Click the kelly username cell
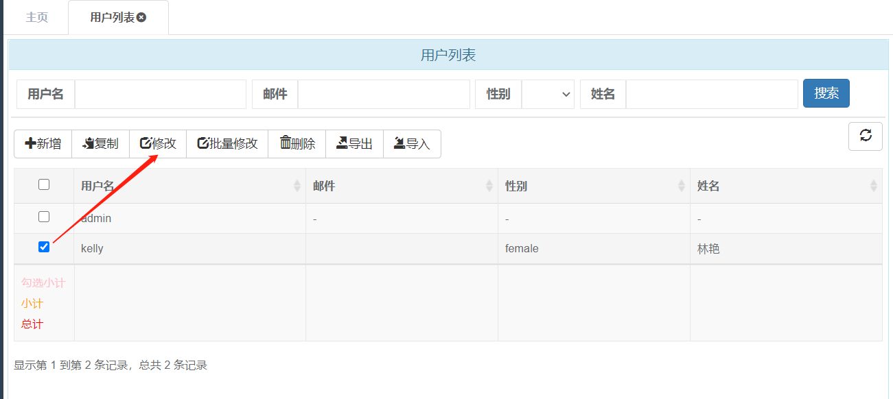This screenshot has height=399, width=893. pyautogui.click(x=190, y=249)
